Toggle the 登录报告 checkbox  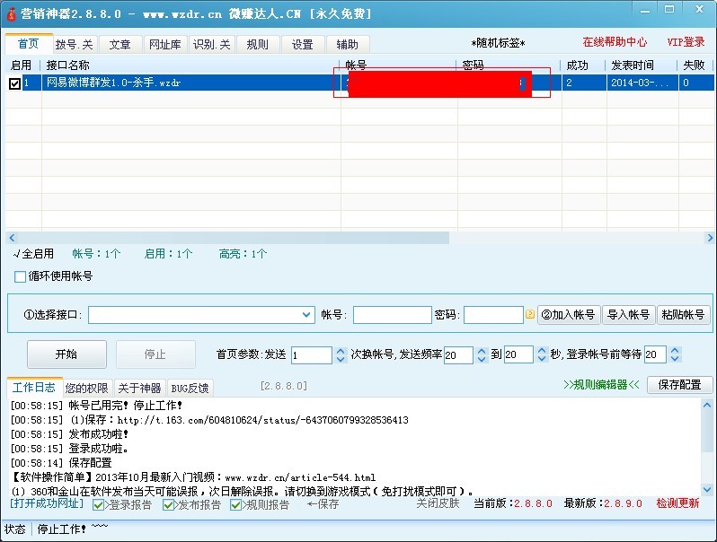(x=98, y=504)
